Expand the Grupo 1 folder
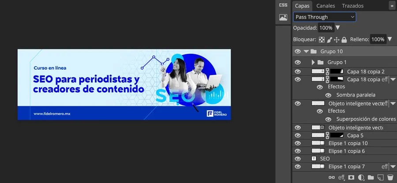The width and height of the screenshot is (397, 183). click(x=313, y=62)
